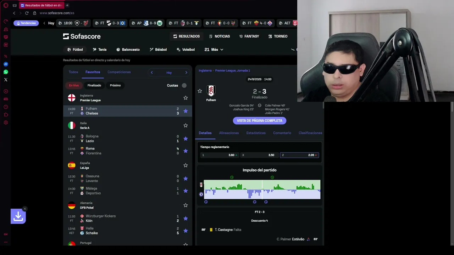Toggle favorite star for Würzburger Kickers vs Köln
The width and height of the screenshot is (454, 255).
click(x=186, y=219)
